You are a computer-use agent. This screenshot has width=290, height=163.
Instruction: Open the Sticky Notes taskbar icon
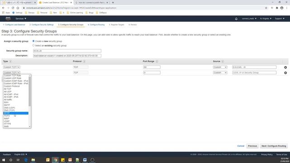(63, 160)
